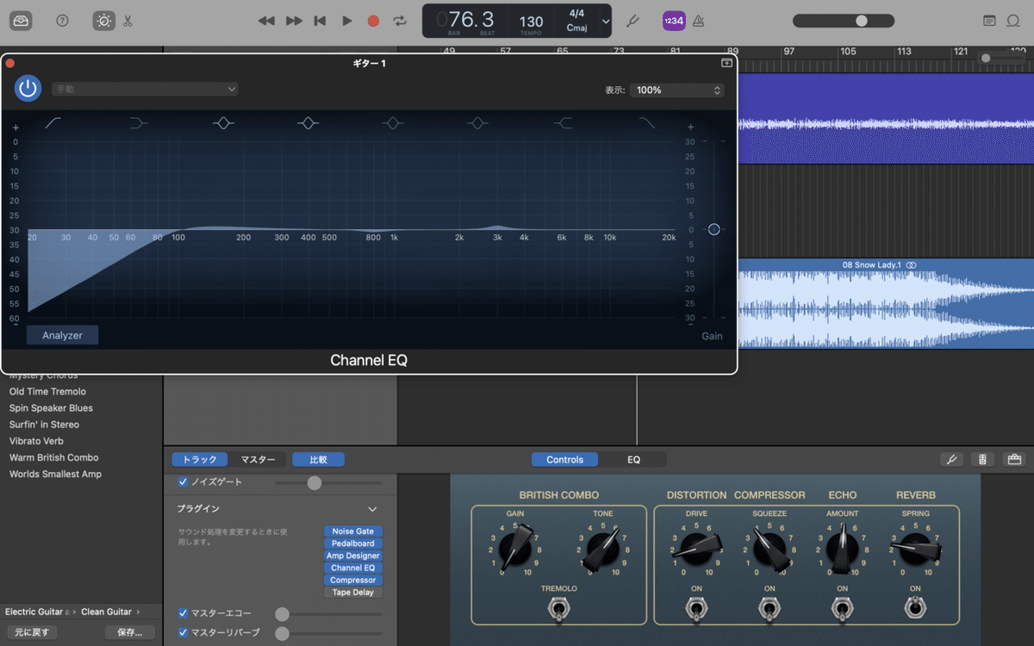Enable the high-pass filter band in Channel EQ
The image size is (1034, 646).
[x=53, y=123]
